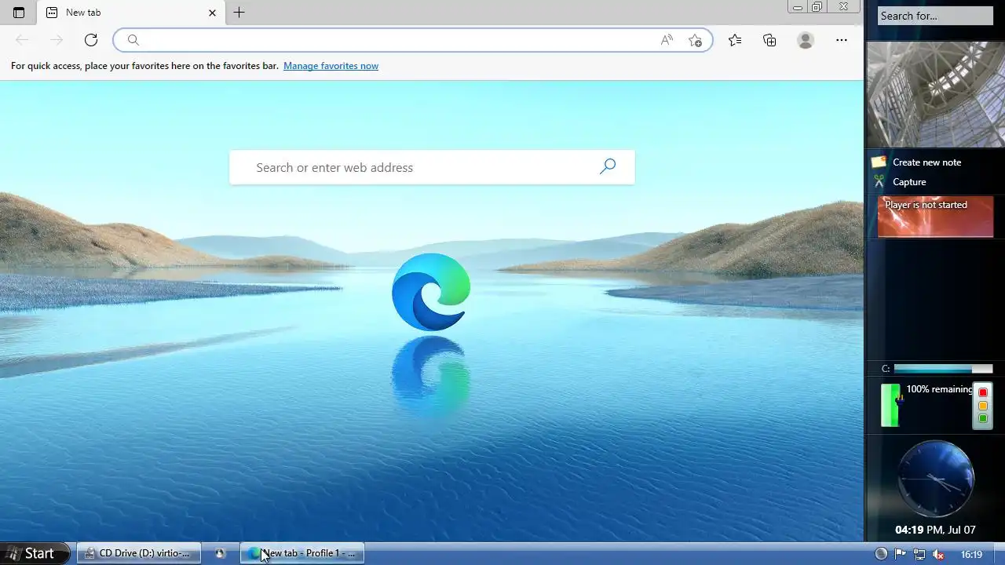Refresh the page
The height and width of the screenshot is (565, 1005).
[x=91, y=40]
